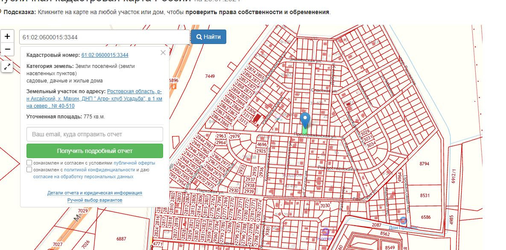Select parcel 2933 on the map
The width and height of the screenshot is (506, 250).
click(242, 169)
